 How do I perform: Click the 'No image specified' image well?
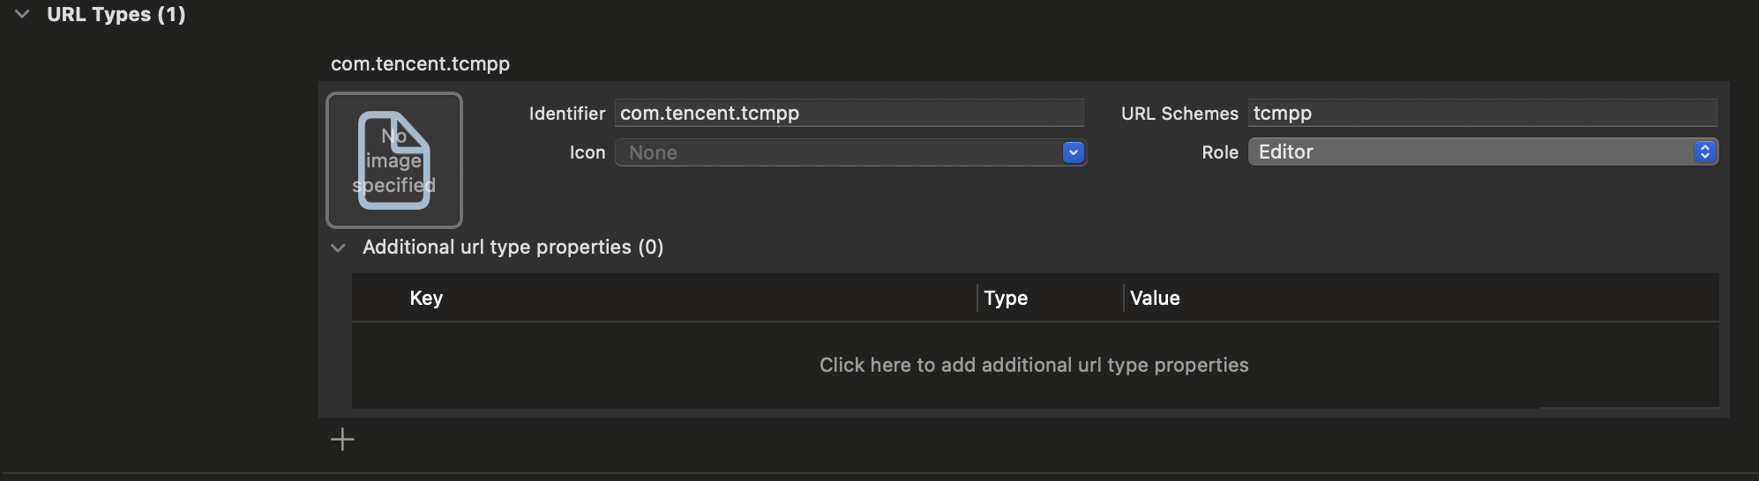tap(394, 160)
